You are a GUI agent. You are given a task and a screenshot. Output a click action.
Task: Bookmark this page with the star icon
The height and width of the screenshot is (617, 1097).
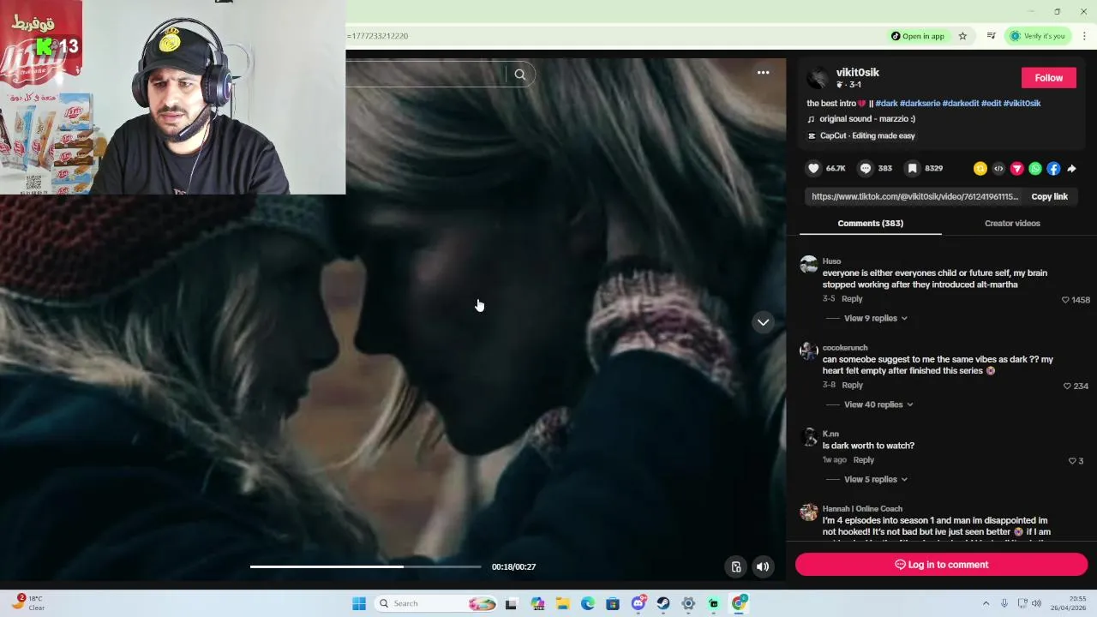click(962, 36)
